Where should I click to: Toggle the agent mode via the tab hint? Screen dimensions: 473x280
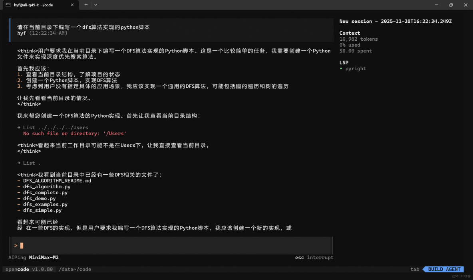pyautogui.click(x=415, y=269)
